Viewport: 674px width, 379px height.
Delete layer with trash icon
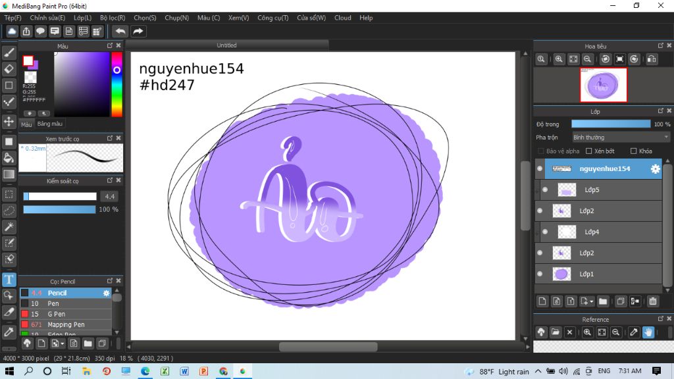pos(653,301)
